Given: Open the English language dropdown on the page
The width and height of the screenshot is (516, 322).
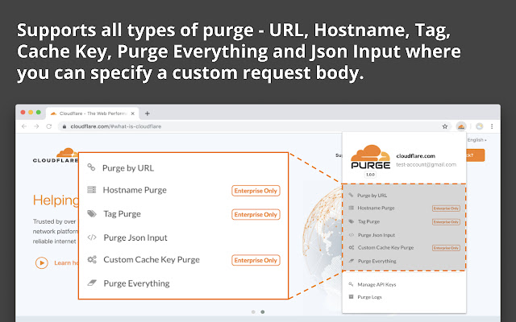Looking at the screenshot, I should [x=476, y=140].
